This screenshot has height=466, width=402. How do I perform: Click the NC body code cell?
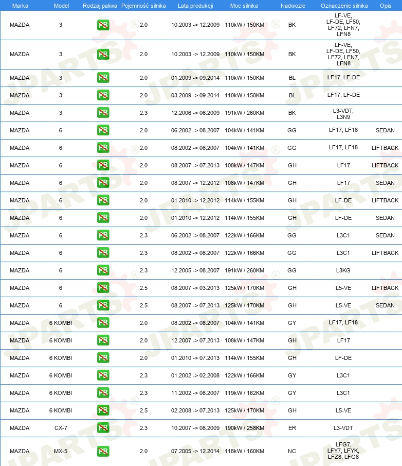tap(292, 451)
